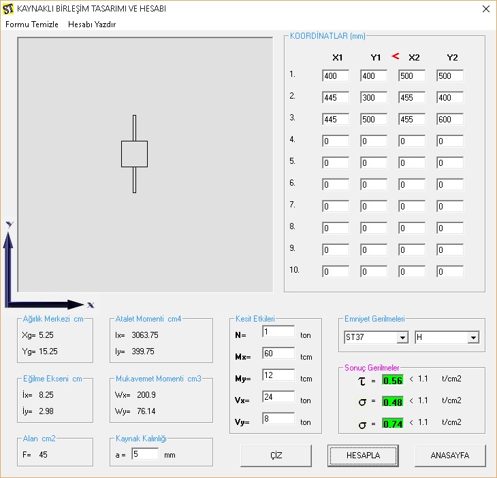
Task: Select row 2 Y2 field showing 400
Action: tap(450, 97)
